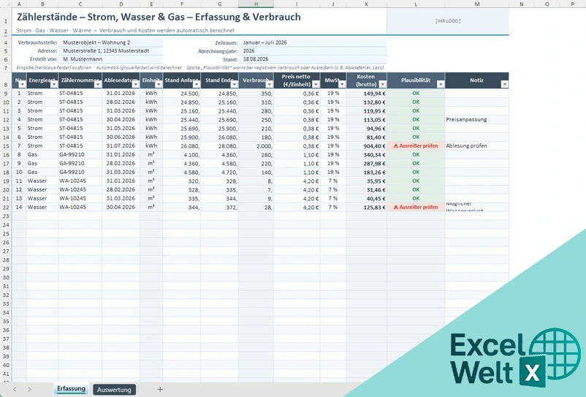Viewport: 586px width, 397px height.
Task: Select the meter number WA-10245 in row 19
Action: 80,181
